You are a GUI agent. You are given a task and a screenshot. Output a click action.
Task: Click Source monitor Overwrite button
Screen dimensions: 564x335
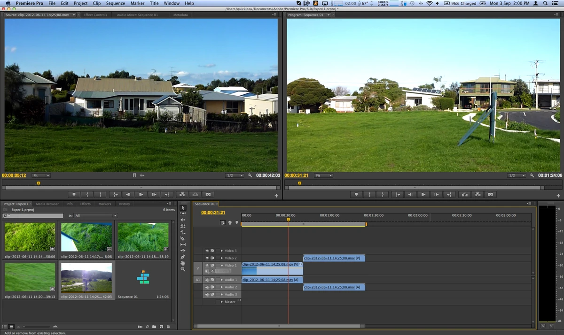195,194
